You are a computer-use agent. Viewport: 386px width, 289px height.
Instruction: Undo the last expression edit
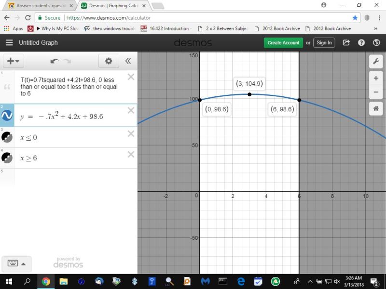click(55, 61)
